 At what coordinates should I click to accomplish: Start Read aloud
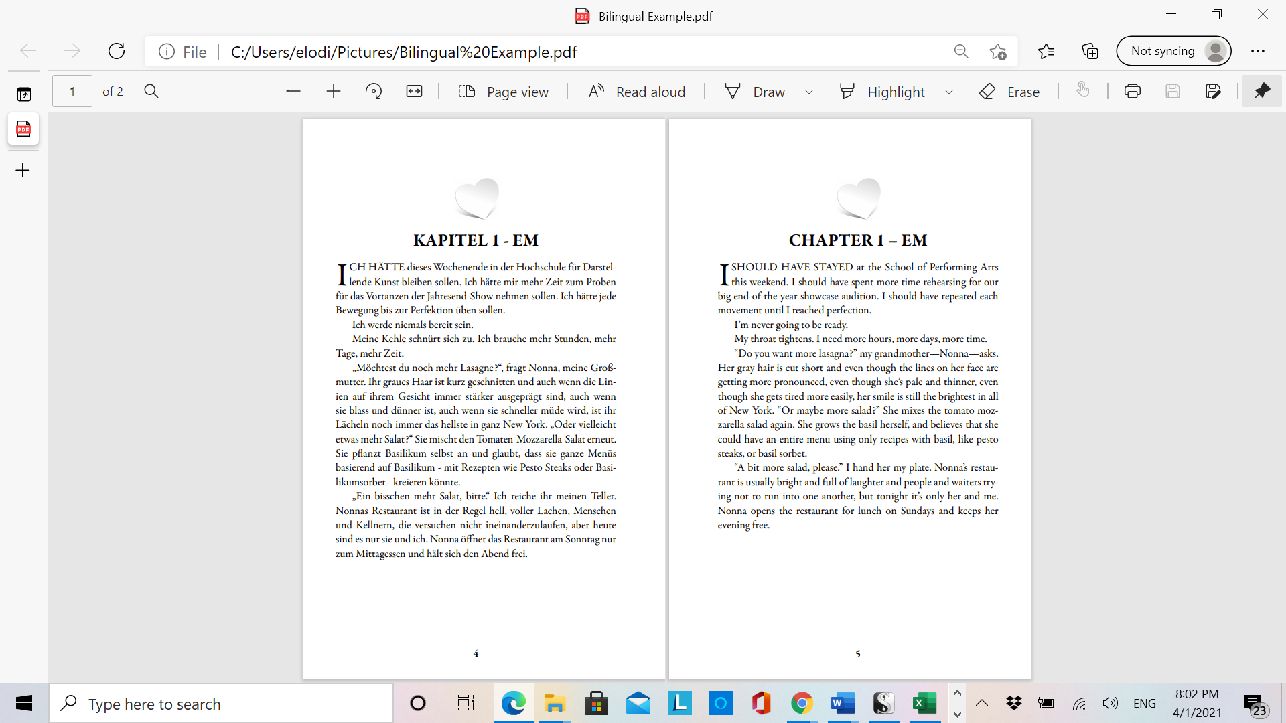(x=637, y=92)
